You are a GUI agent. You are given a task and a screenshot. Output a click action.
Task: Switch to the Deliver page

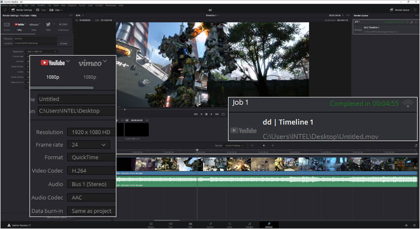[x=269, y=225]
